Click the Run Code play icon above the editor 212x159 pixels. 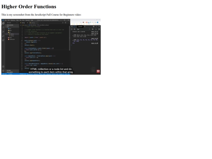click(x=63, y=23)
